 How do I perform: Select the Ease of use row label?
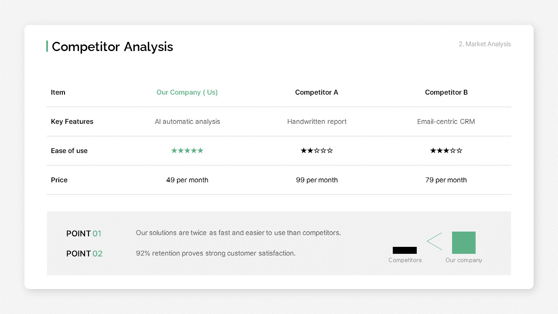69,151
